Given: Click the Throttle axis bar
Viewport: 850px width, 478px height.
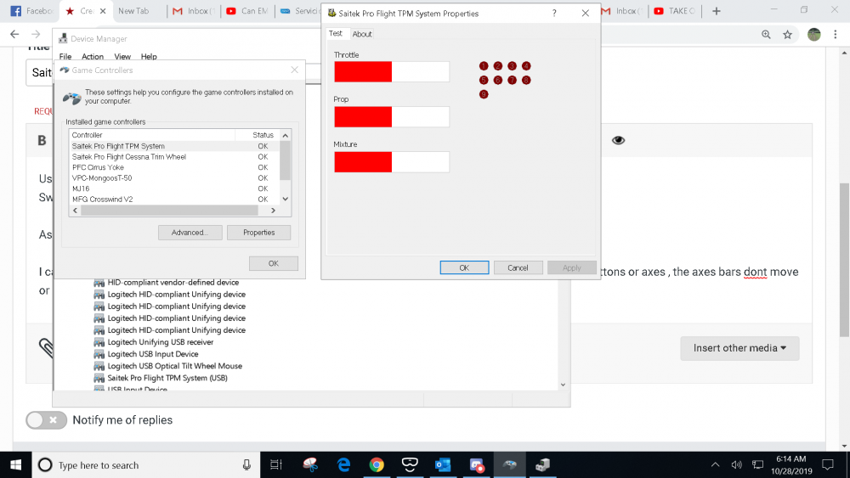Looking at the screenshot, I should (391, 71).
